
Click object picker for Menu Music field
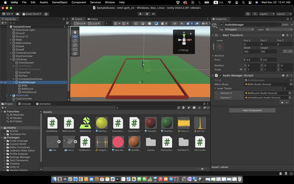291,84
